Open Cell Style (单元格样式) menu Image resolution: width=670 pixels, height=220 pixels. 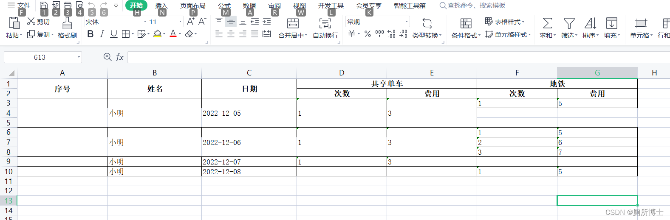[508, 34]
